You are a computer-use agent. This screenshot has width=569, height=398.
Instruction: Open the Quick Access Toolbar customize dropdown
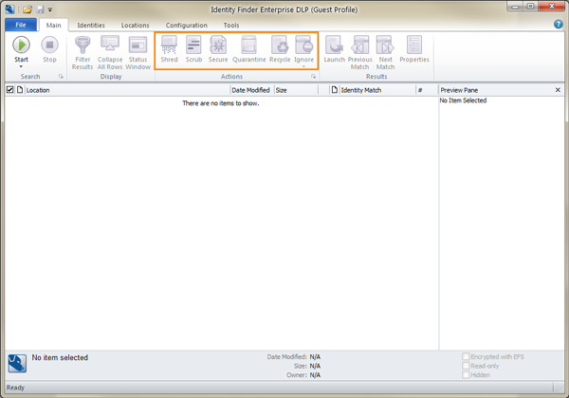click(50, 9)
